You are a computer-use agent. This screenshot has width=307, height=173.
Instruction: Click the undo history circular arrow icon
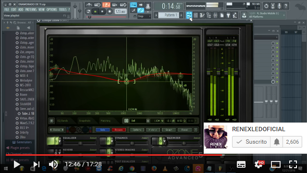coord(266,6)
